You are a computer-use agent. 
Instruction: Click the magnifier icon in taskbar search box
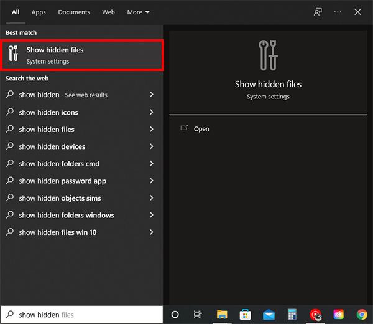[10, 314]
